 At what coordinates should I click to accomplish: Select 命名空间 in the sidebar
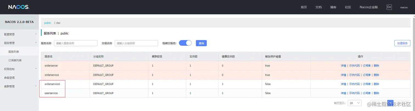coord(10,78)
